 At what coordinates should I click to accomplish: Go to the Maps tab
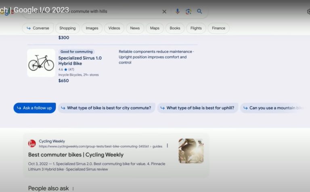[155, 28]
